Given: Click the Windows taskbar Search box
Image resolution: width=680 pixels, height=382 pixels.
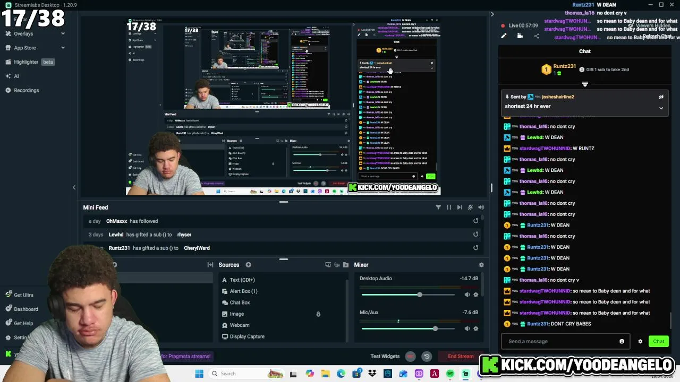Looking at the screenshot, I should pyautogui.click(x=247, y=374).
